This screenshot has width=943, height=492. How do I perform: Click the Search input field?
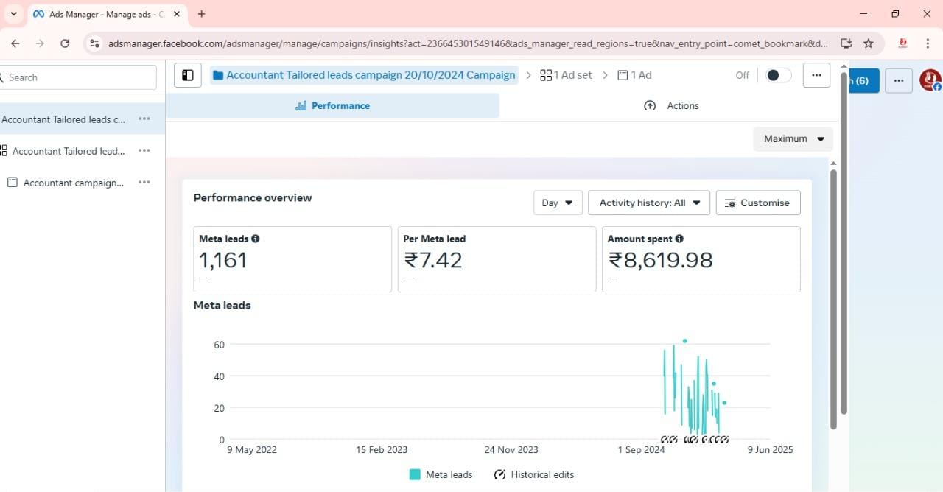(80, 77)
